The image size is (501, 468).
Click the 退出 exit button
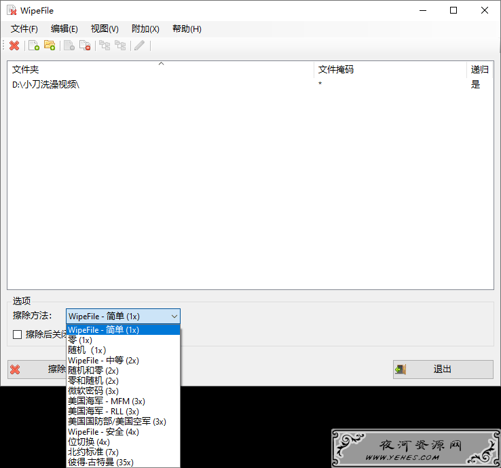click(443, 370)
